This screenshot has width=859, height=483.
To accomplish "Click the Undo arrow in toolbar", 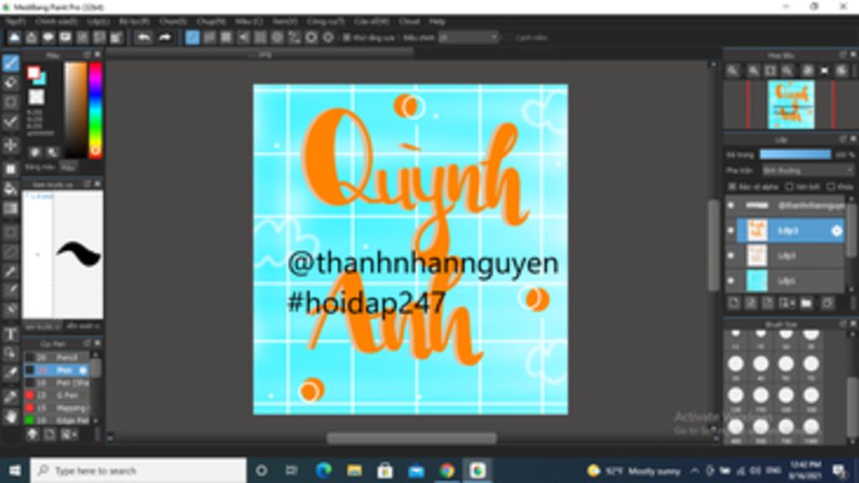I will 143,37.
